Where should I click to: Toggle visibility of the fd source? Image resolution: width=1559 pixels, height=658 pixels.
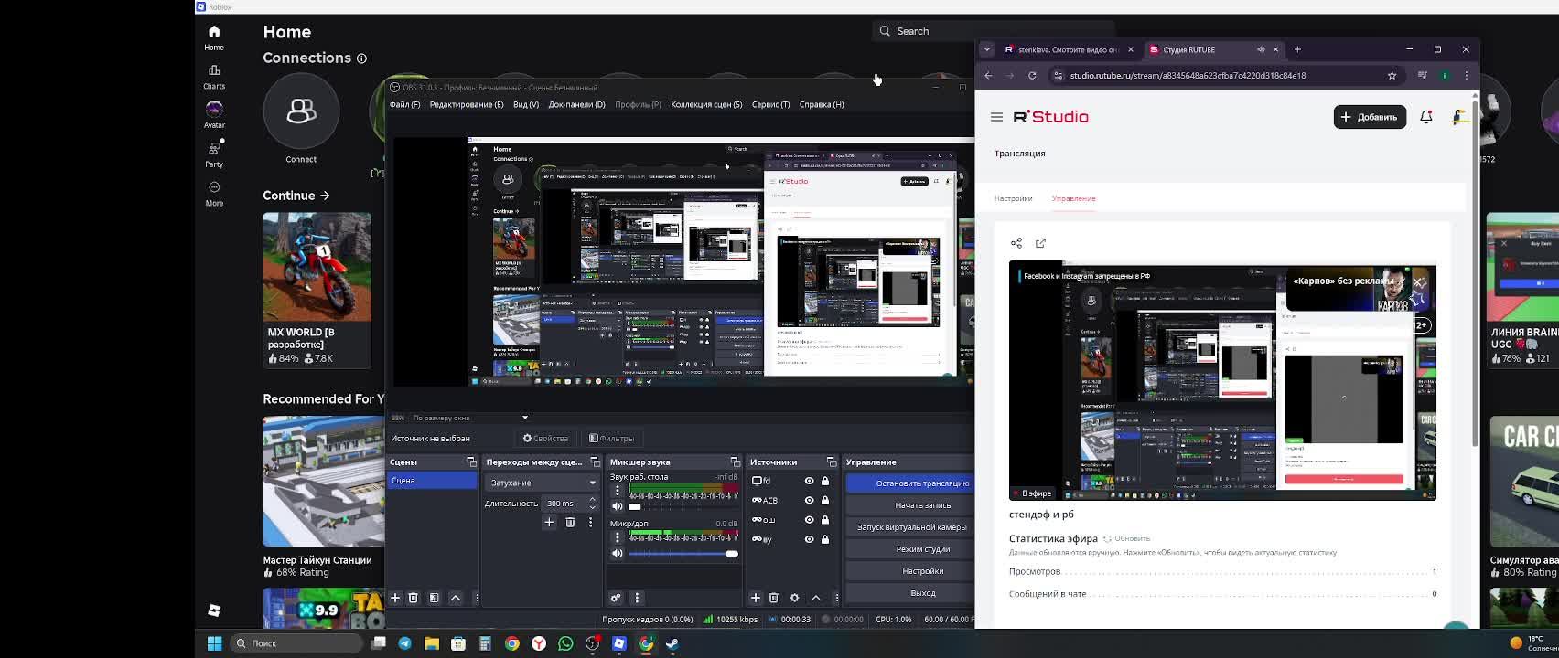pos(809,481)
